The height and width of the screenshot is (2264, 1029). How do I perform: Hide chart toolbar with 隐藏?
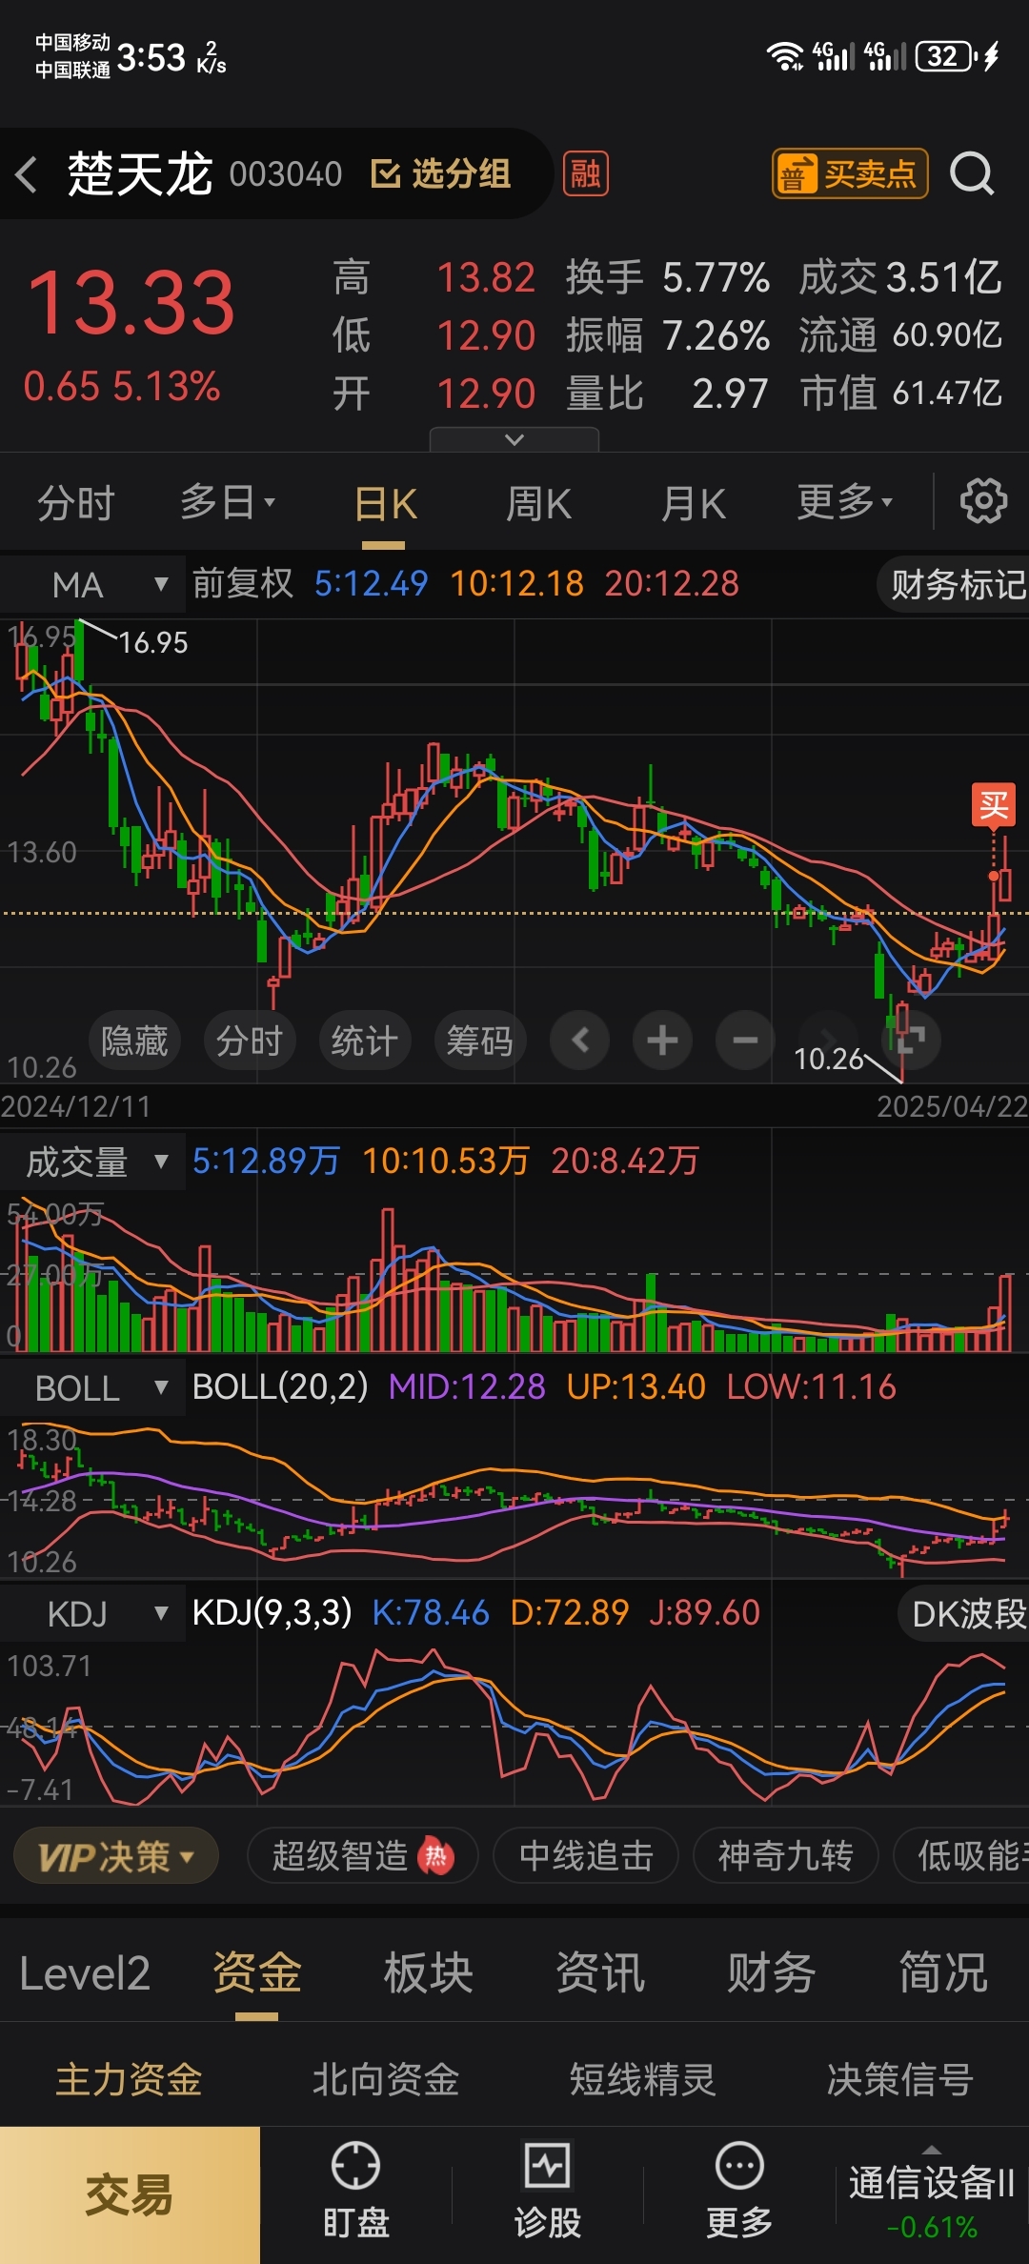tap(134, 1040)
